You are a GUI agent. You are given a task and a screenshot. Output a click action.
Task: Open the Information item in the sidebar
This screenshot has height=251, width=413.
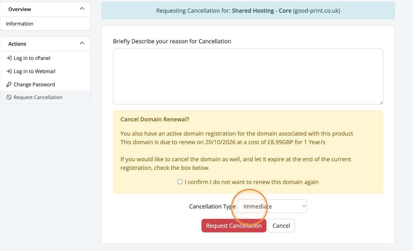20,24
